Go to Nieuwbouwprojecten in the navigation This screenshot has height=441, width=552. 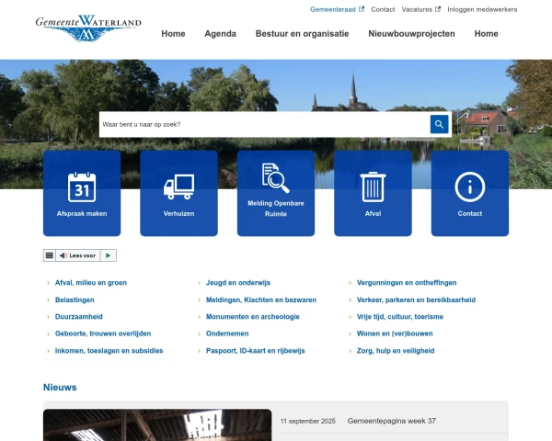pos(411,34)
